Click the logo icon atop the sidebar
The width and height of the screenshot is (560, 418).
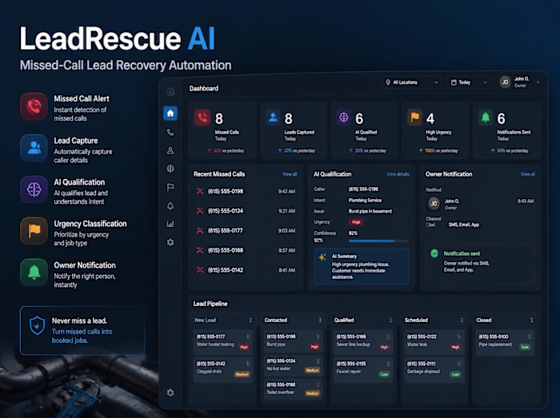coord(170,92)
